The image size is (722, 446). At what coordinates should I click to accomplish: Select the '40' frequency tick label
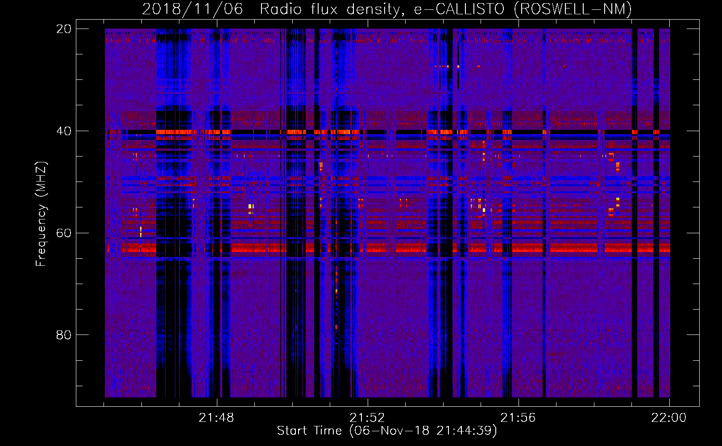(x=63, y=131)
